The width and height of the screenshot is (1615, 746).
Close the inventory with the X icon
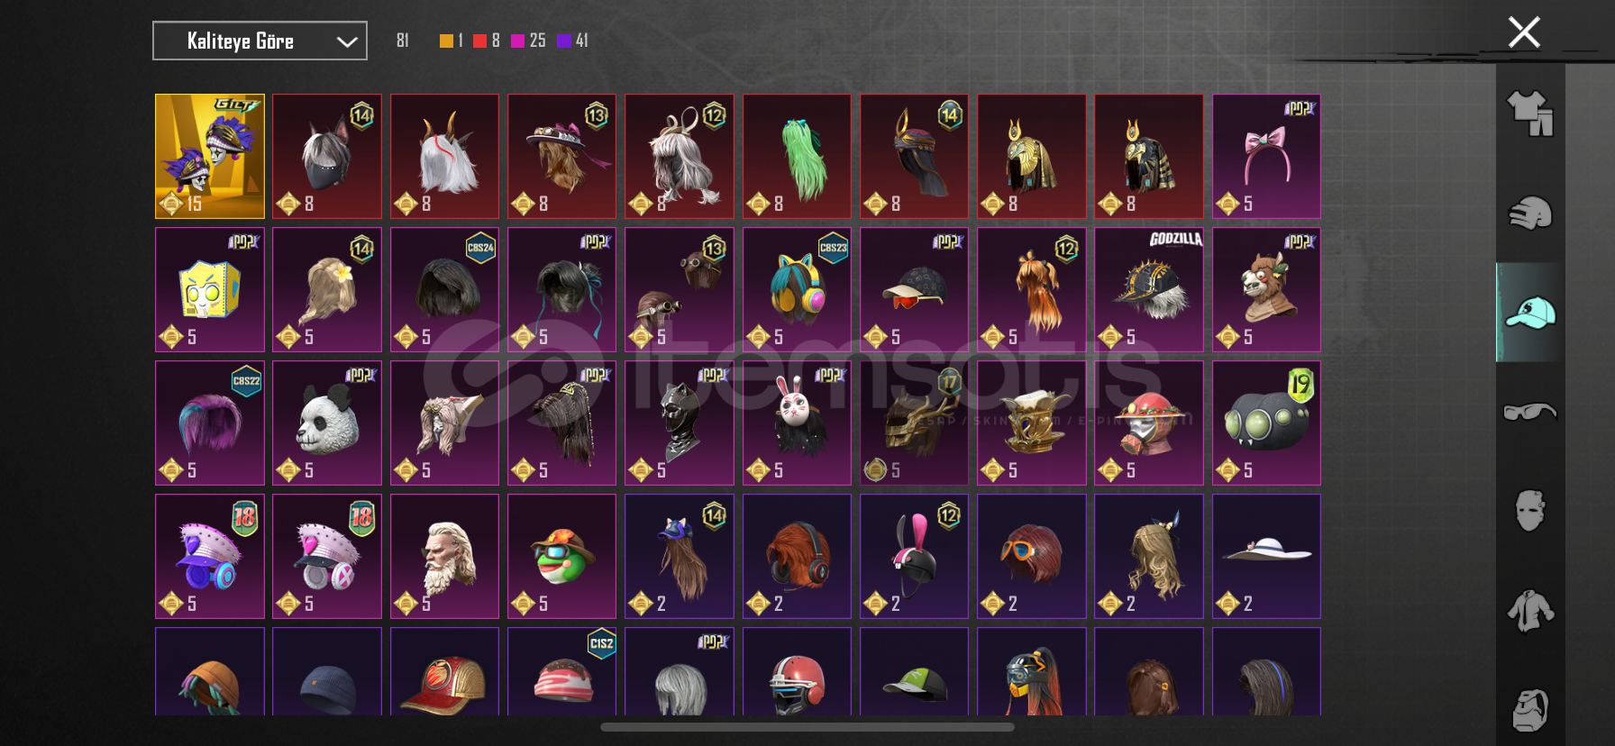[x=1524, y=32]
